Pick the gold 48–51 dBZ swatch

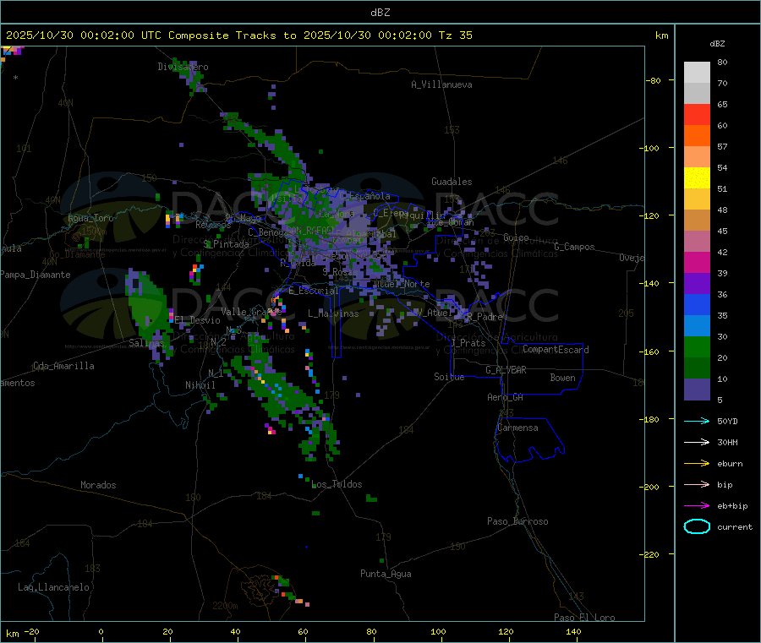697,199
